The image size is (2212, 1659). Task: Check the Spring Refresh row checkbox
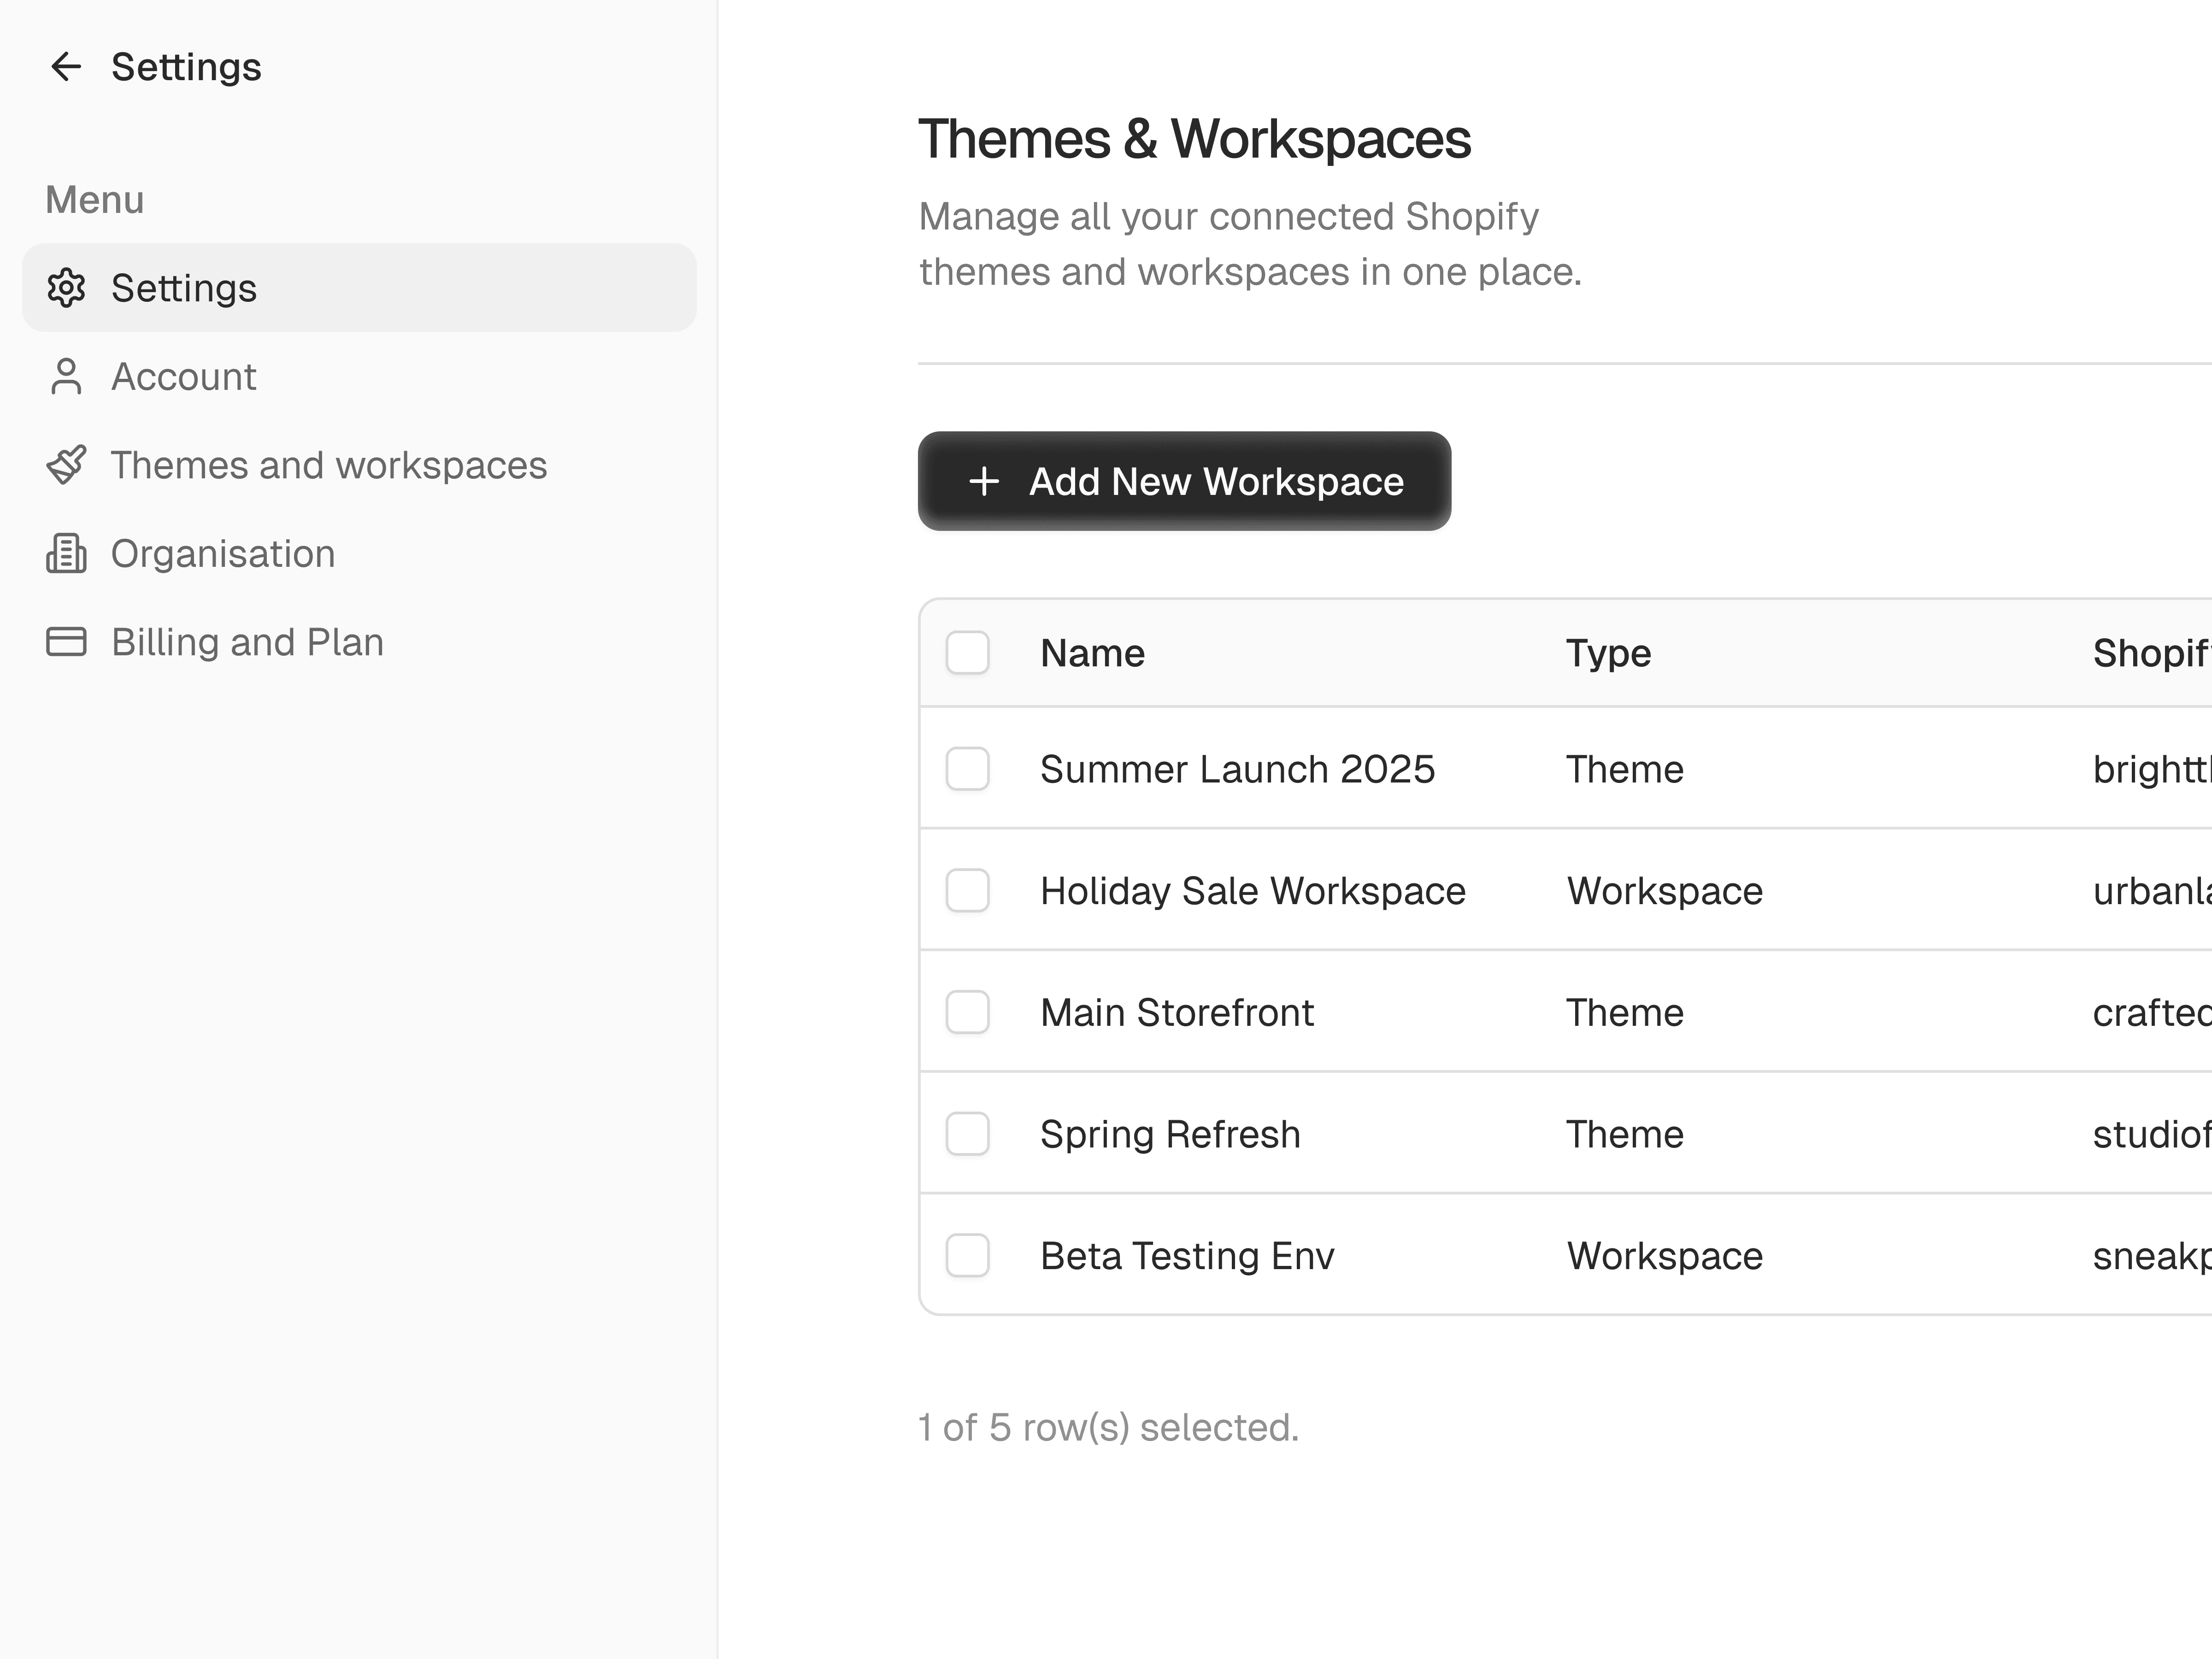[x=967, y=1134]
